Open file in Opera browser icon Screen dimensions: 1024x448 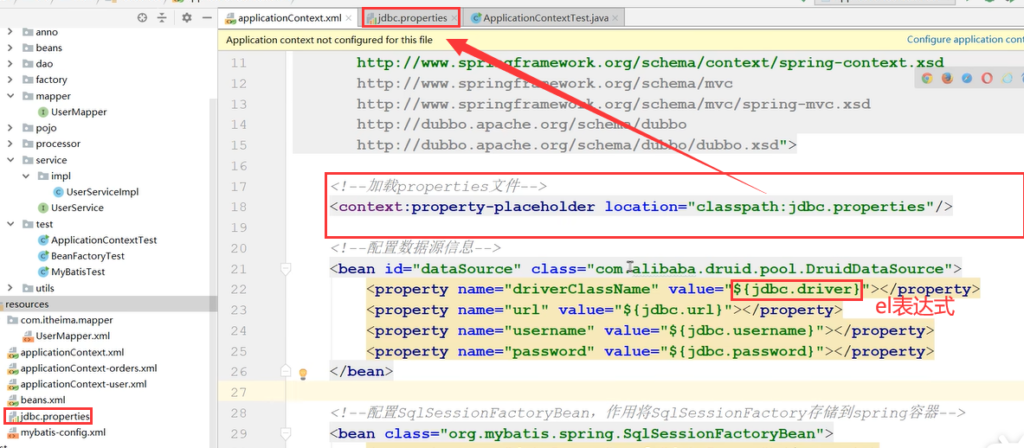coord(987,78)
